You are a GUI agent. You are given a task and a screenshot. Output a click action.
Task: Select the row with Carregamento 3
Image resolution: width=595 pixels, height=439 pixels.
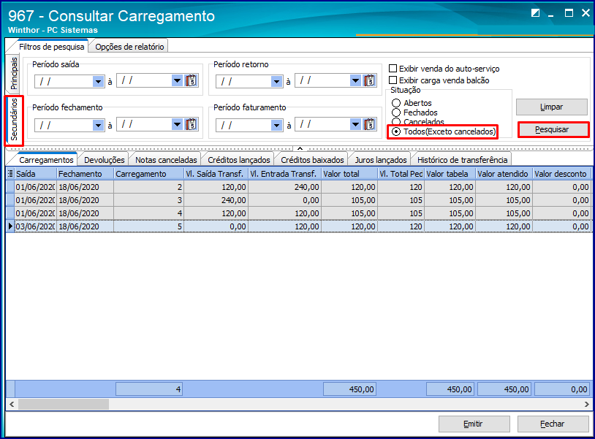(299, 200)
